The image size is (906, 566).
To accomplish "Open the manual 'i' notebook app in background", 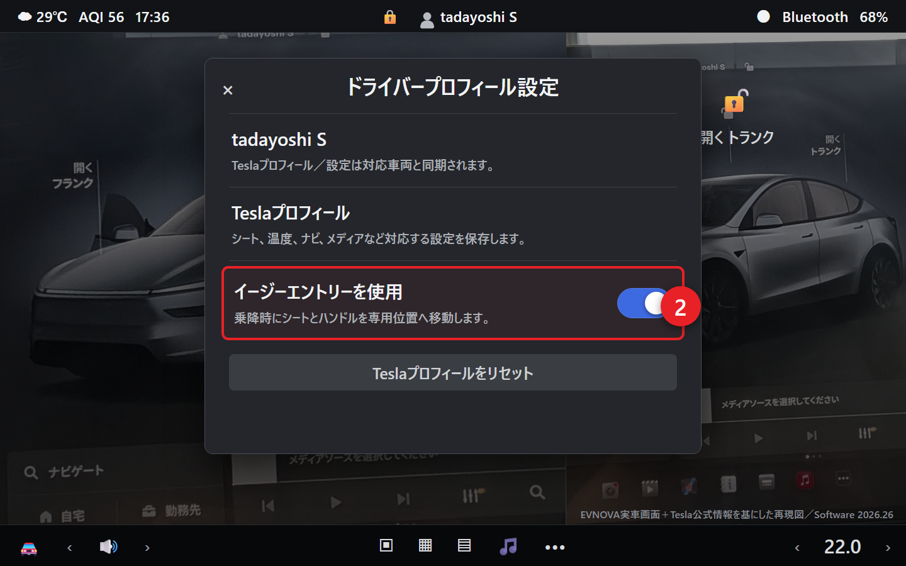I will pyautogui.click(x=728, y=484).
